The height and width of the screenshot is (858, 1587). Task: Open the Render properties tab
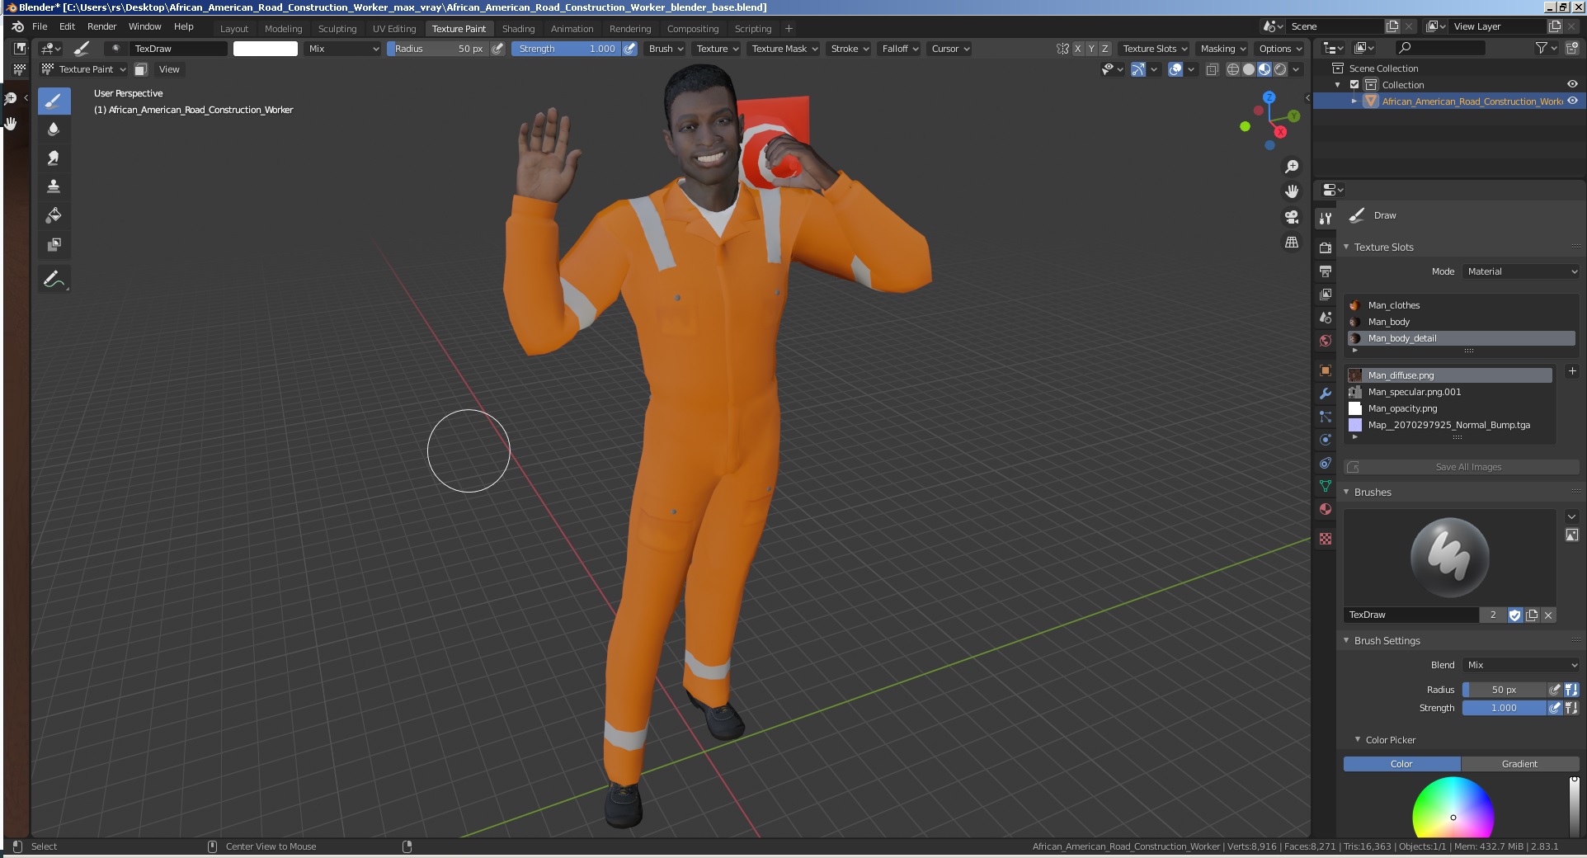pos(1326,247)
